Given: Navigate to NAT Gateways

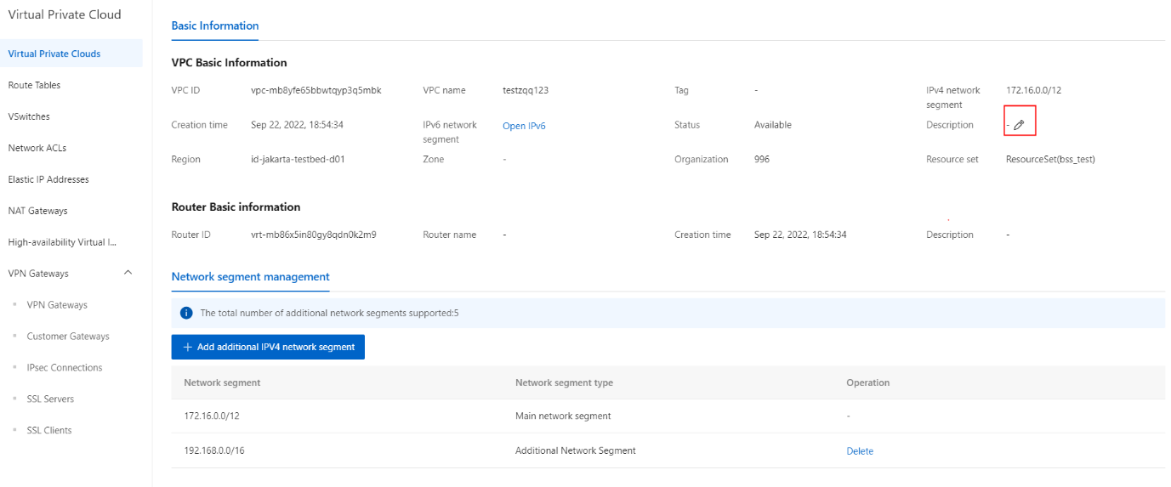Looking at the screenshot, I should click(38, 211).
